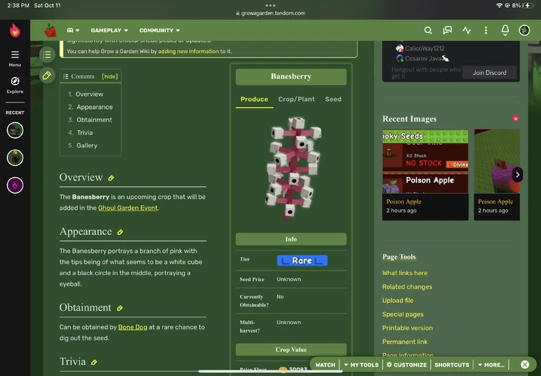Expand the COMMUNITY dropdown
541x376 pixels.
(x=159, y=30)
